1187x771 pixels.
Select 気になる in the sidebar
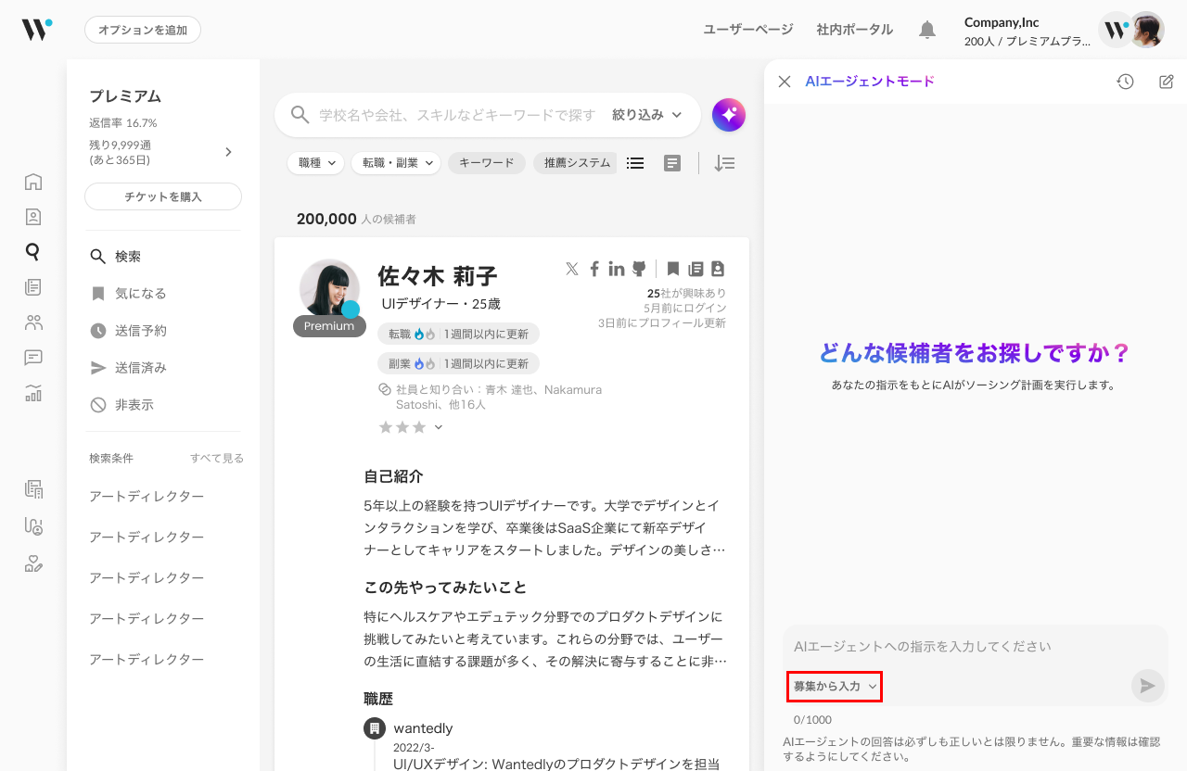[140, 294]
